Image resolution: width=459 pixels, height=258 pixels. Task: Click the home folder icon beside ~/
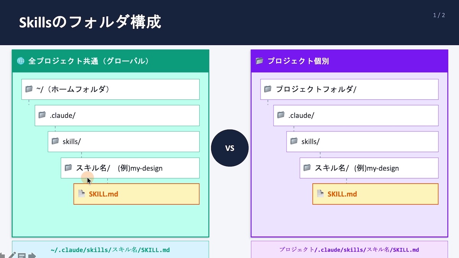coord(29,89)
